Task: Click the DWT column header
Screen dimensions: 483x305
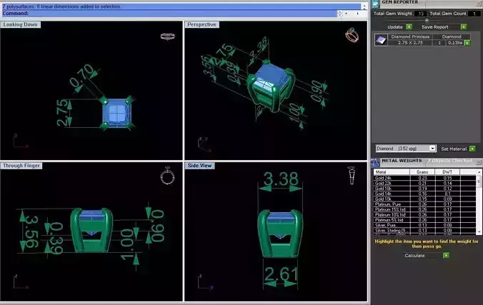Action: 447,172
